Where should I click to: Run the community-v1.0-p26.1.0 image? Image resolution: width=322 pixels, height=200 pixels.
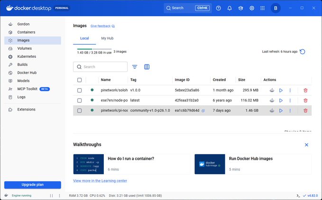tap(281, 110)
